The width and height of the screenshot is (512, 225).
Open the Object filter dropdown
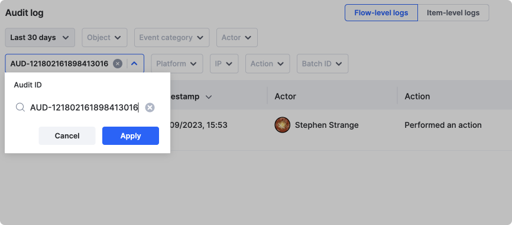click(x=105, y=37)
